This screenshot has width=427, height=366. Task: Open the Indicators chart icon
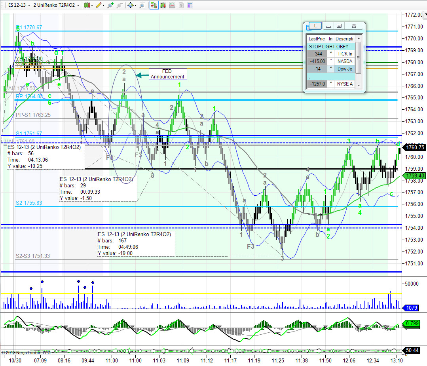pos(172,5)
